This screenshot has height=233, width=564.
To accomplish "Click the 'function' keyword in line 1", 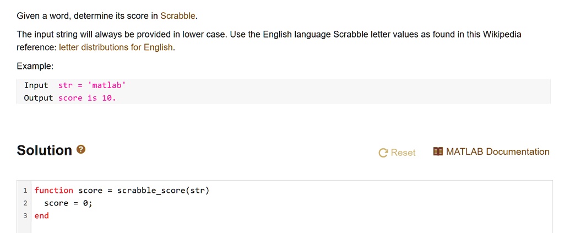I will tap(53, 191).
